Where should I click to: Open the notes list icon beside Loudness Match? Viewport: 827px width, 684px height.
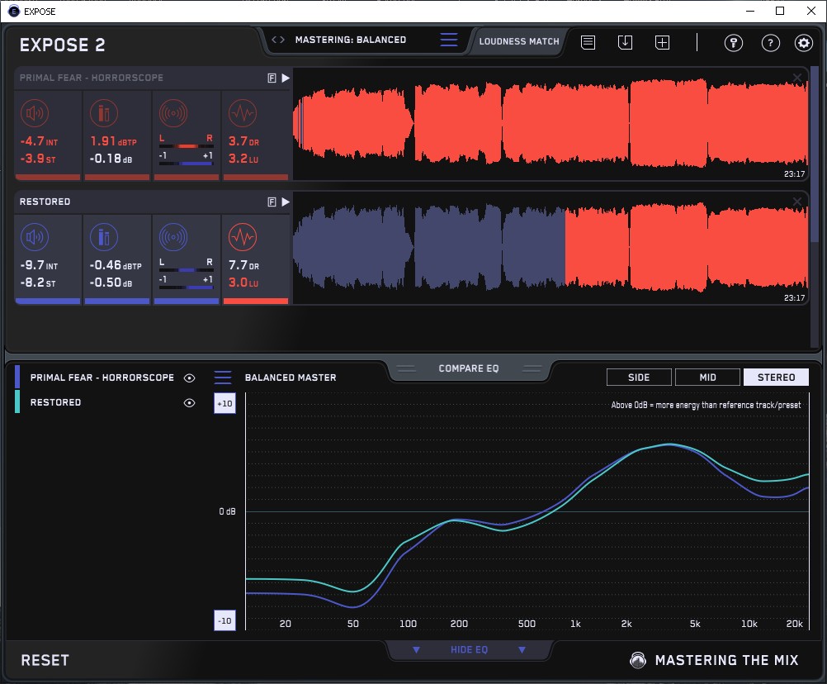[588, 42]
